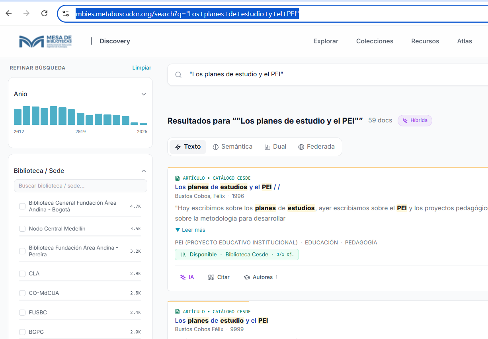
Task: Click the Buscar biblioteca / sede search field
Action: (80, 186)
